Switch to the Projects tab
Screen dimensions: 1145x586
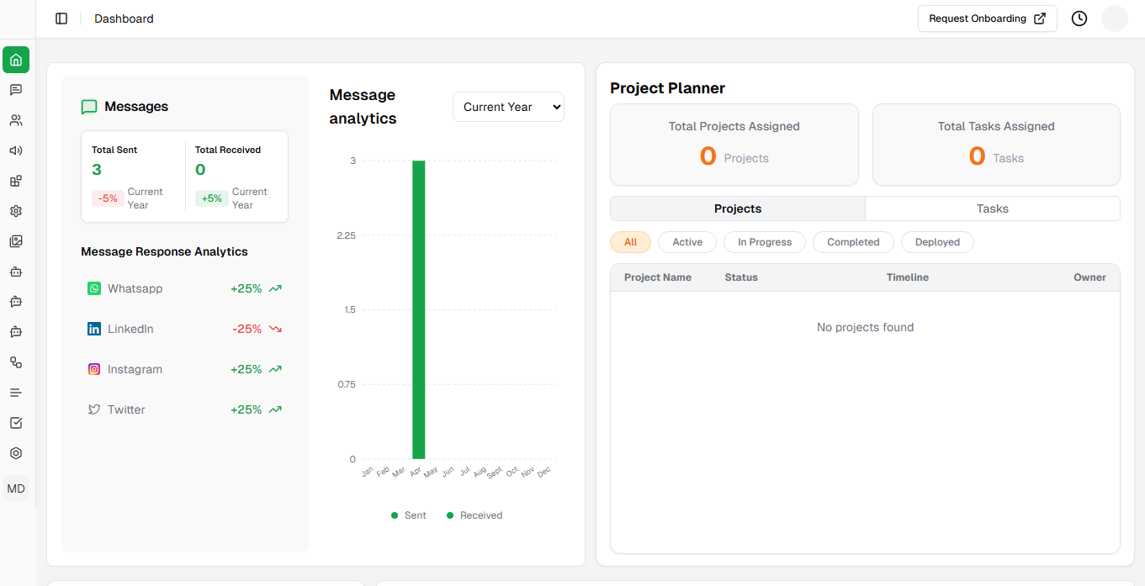pyautogui.click(x=738, y=209)
